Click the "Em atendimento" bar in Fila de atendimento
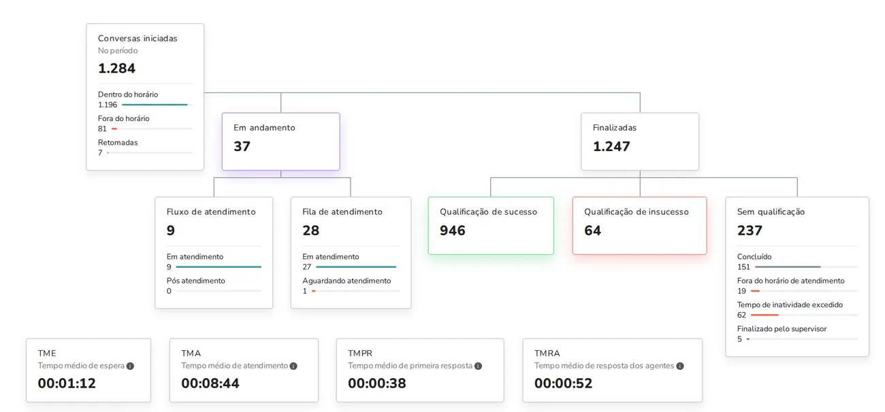The height and width of the screenshot is (412, 885). pos(357,267)
